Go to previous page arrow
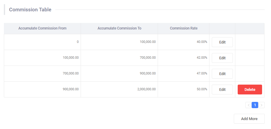This screenshot has height=129, width=271. point(248,105)
